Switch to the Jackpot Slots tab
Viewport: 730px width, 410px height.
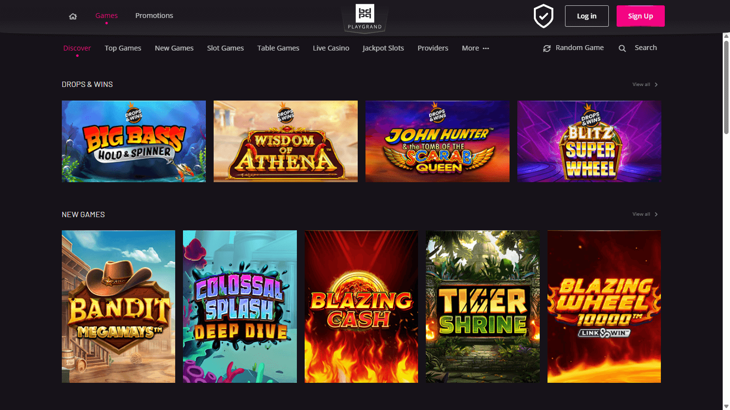[383, 48]
